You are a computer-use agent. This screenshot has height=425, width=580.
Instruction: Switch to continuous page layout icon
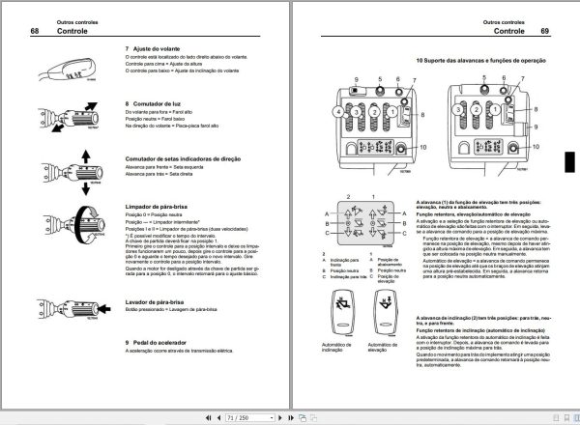(x=566, y=418)
